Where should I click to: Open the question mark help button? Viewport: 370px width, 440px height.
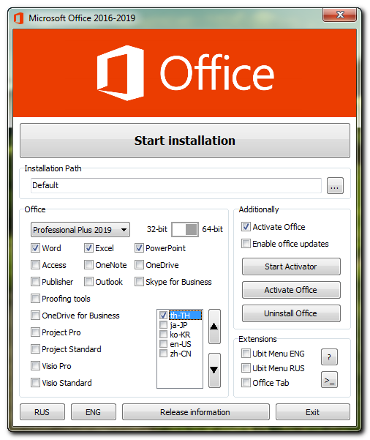[329, 357]
